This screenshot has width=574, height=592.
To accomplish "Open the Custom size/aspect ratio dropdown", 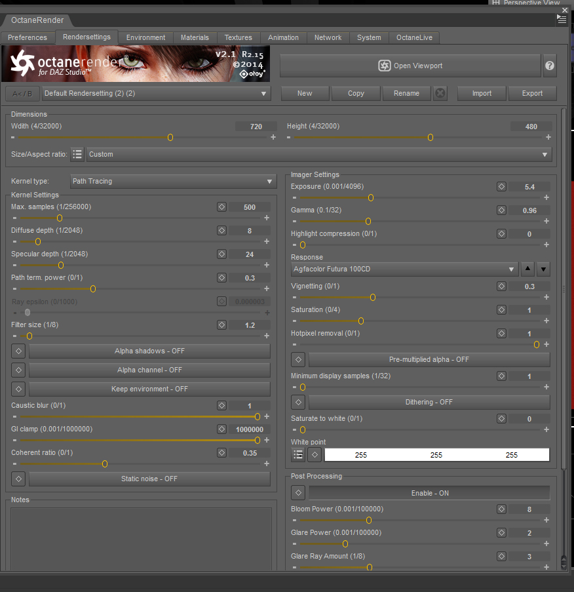I will coord(319,155).
